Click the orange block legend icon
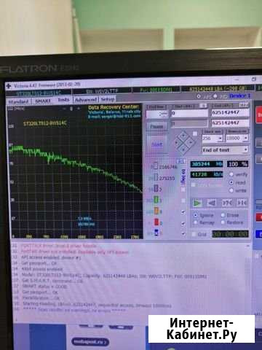 (x=156, y=211)
